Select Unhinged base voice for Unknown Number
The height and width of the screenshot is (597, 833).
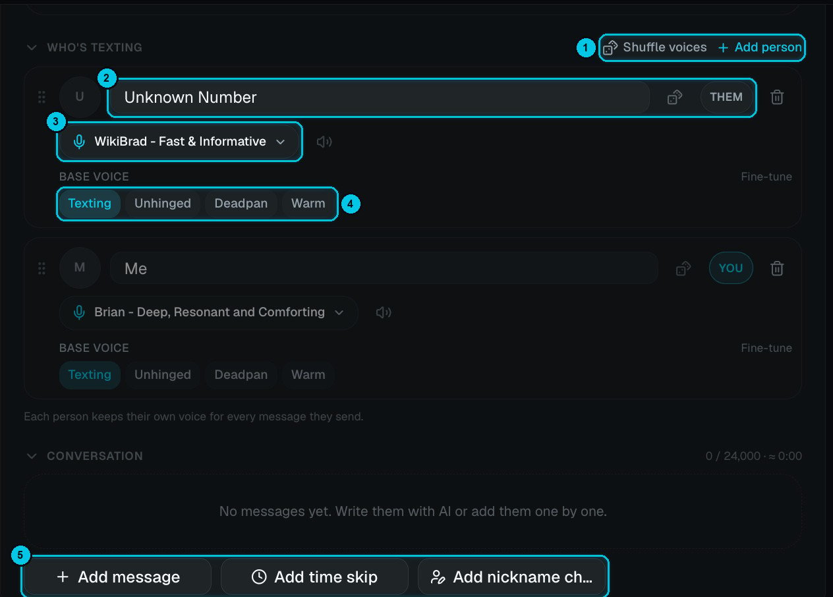click(163, 204)
